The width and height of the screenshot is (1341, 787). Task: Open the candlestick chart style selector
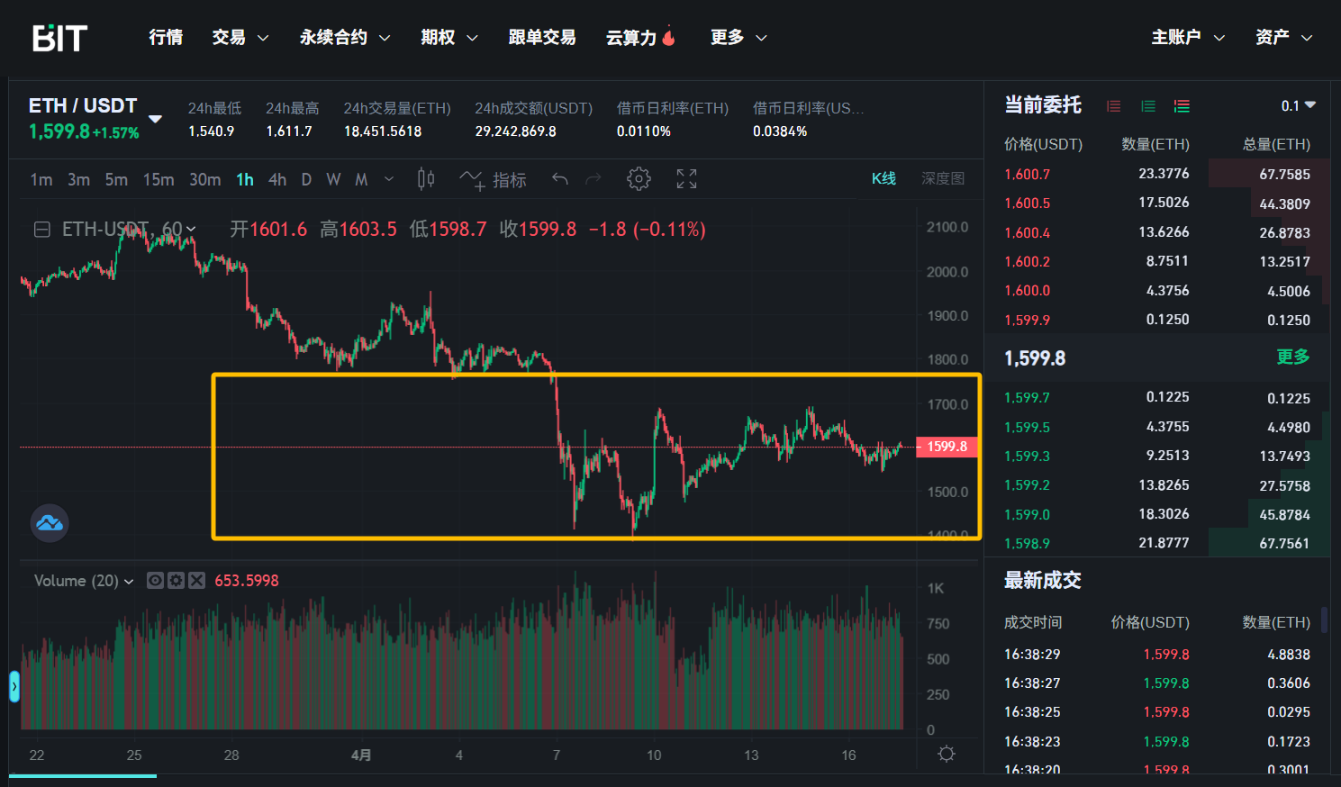426,179
